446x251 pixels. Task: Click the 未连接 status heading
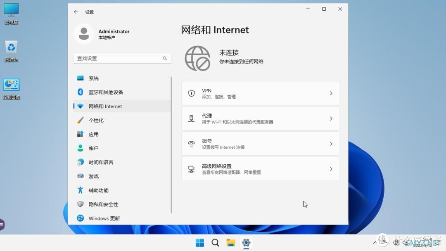coord(229,52)
